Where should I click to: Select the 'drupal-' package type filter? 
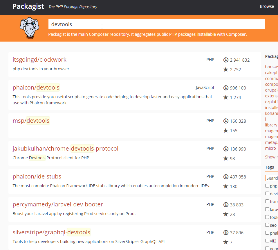pyautogui.click(x=271, y=90)
